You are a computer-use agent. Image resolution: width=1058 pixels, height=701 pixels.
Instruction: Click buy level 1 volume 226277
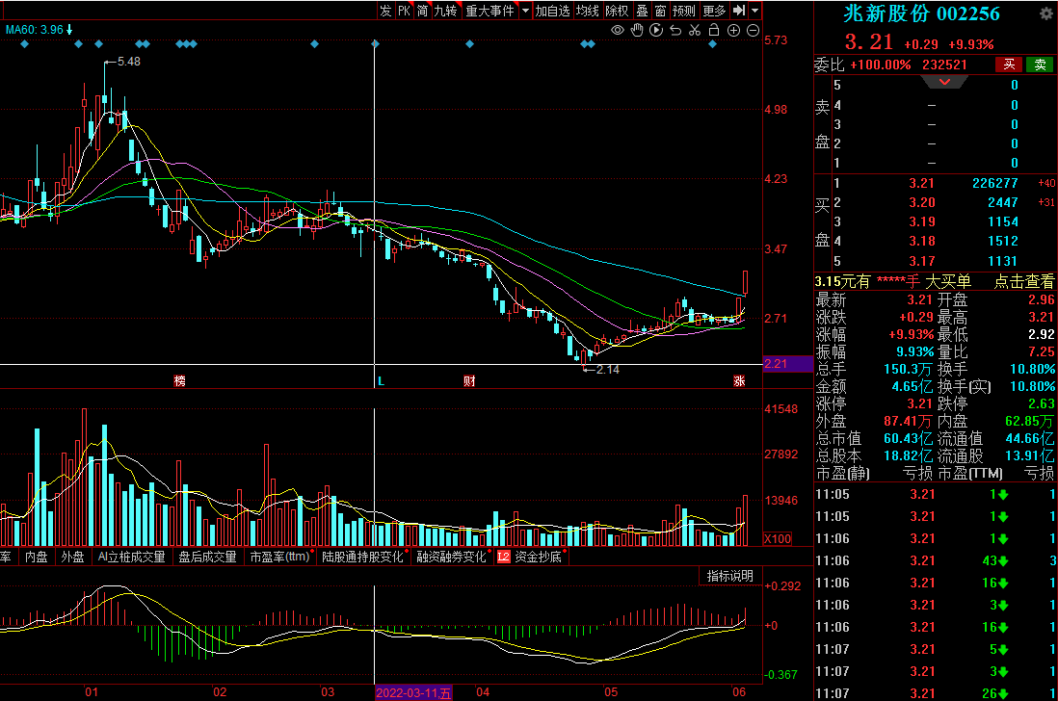tap(995, 183)
